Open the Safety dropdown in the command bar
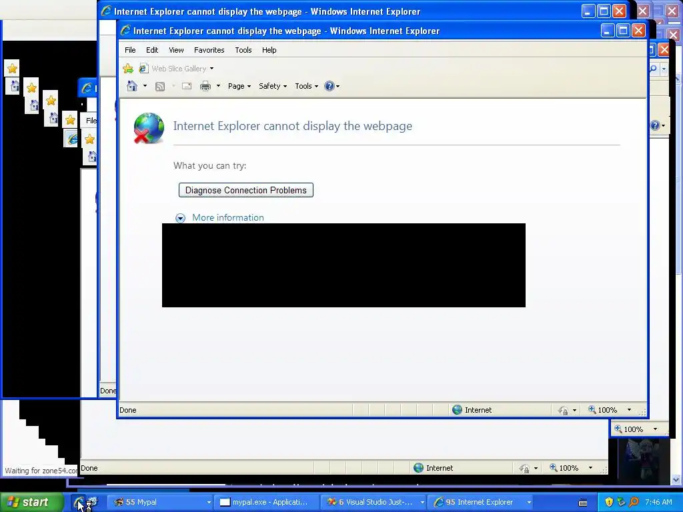This screenshot has width=683, height=512. [273, 86]
